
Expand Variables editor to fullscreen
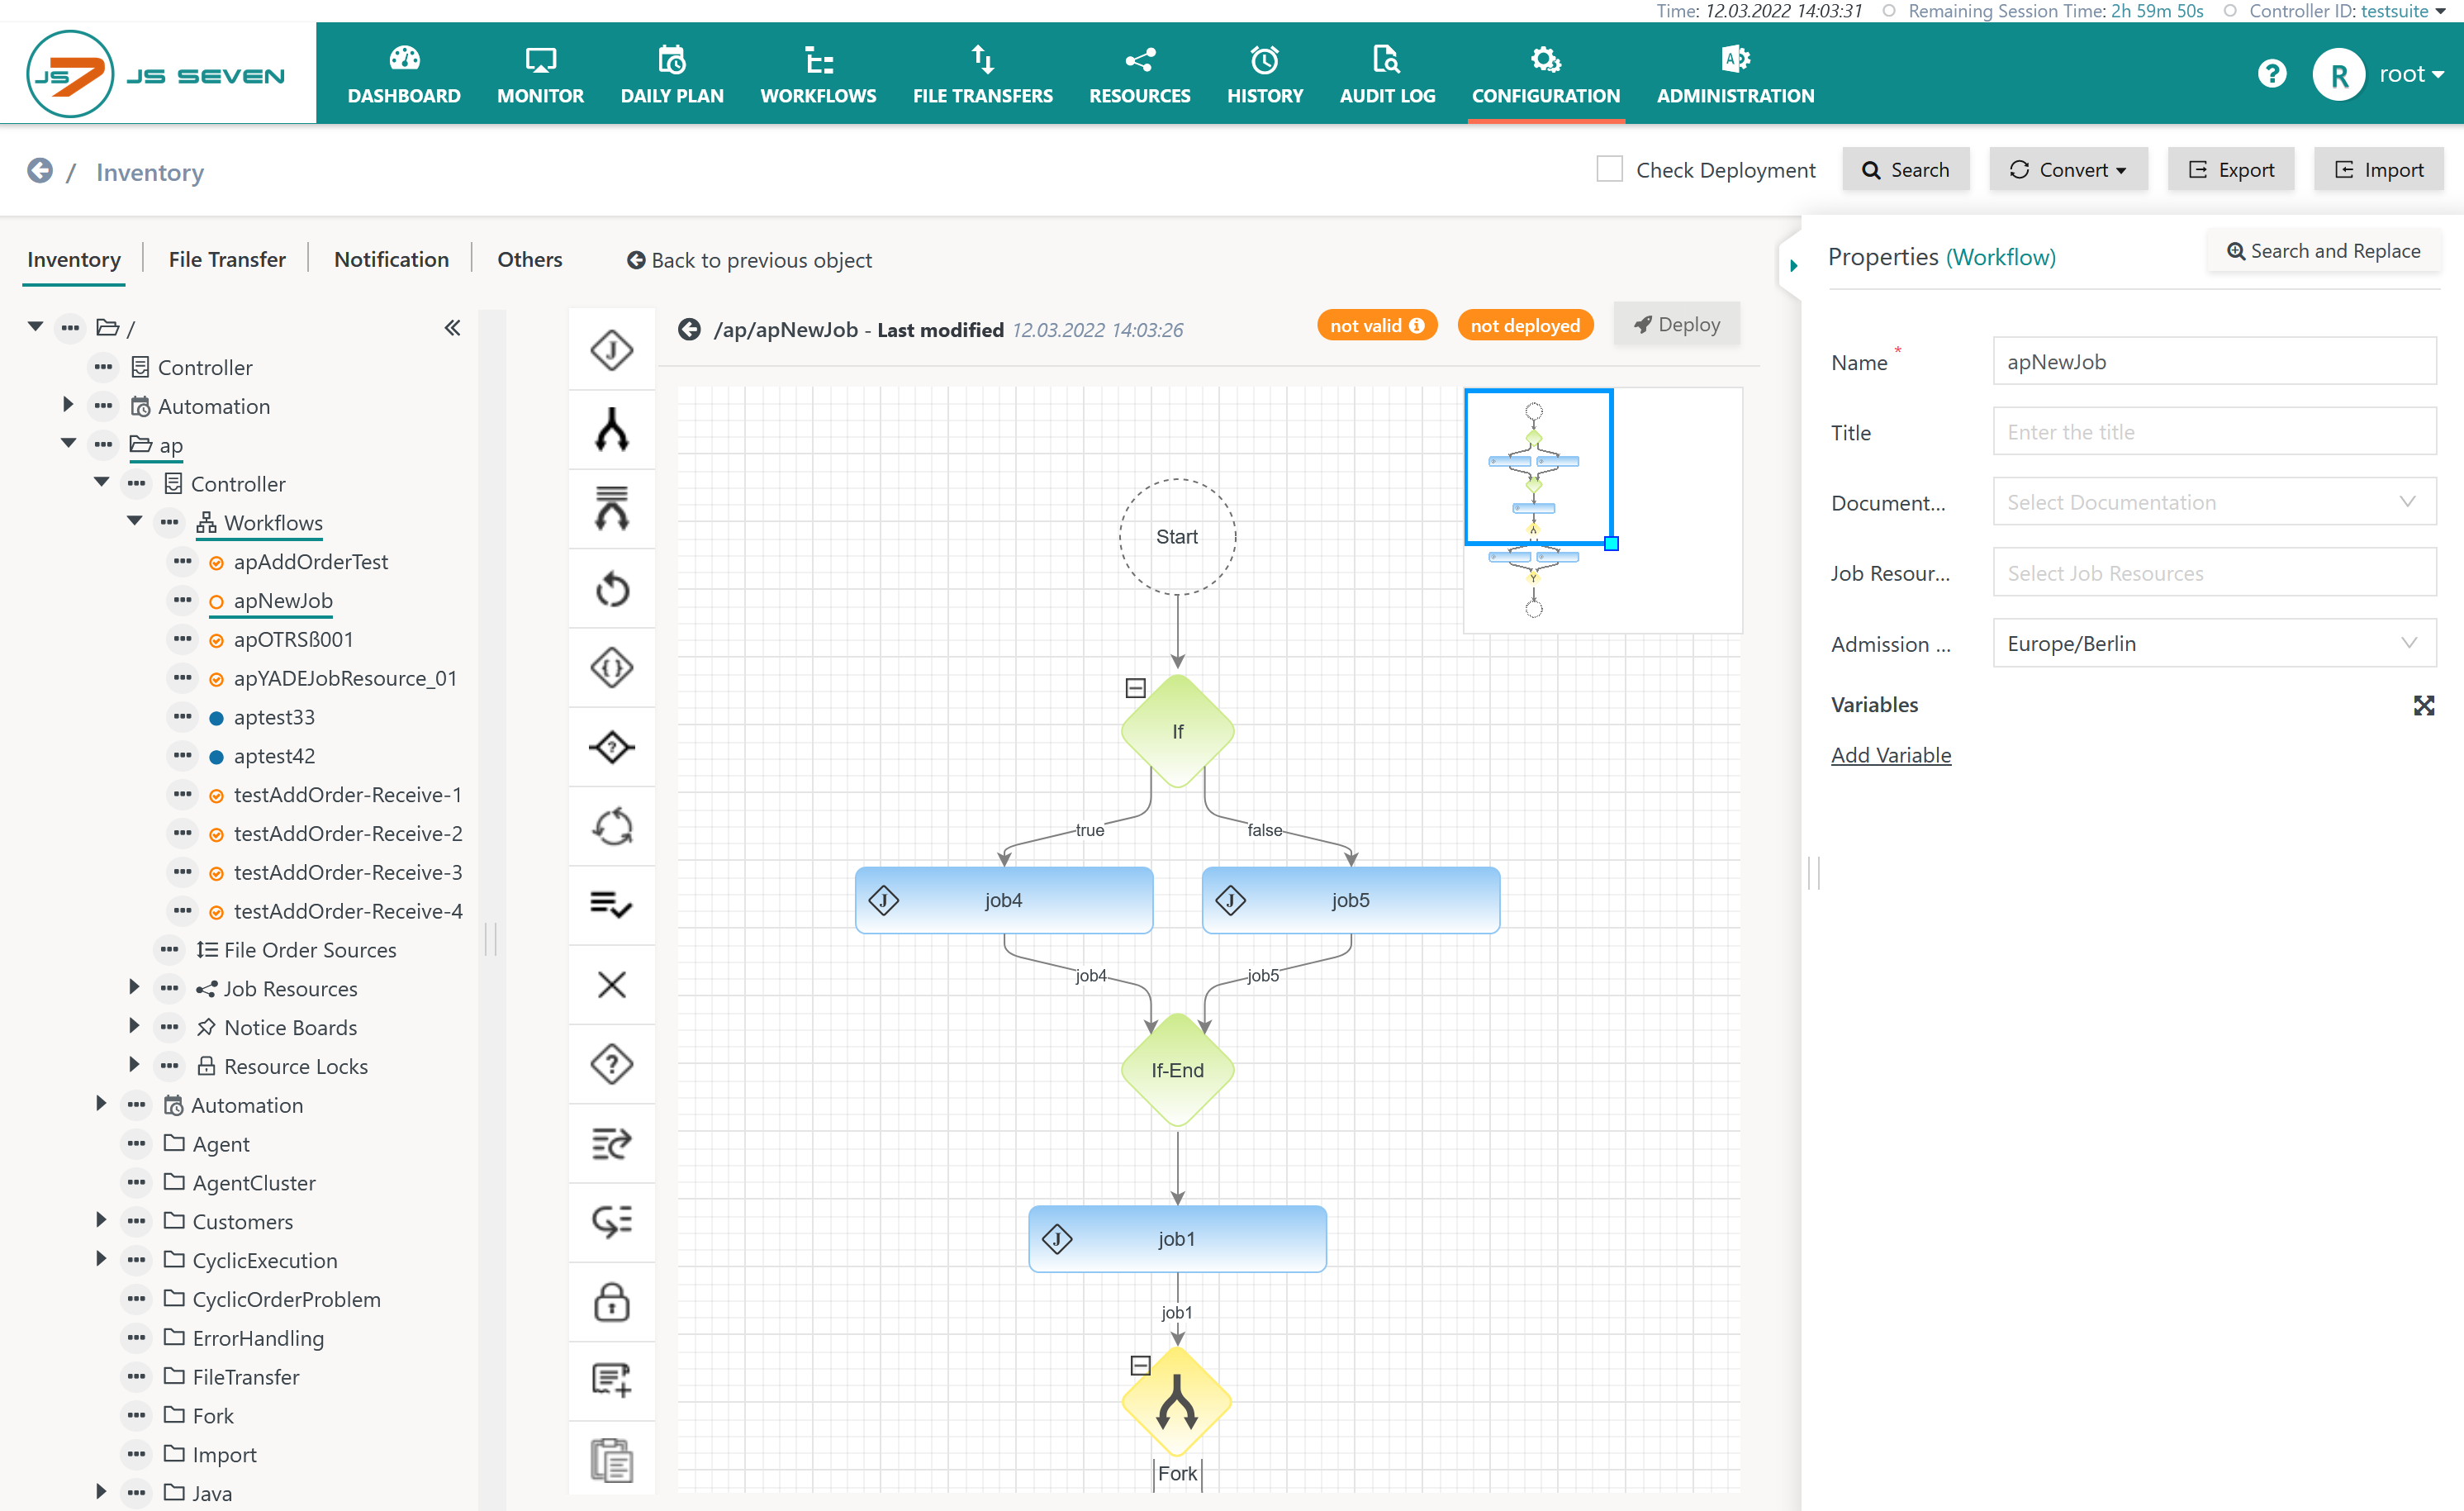point(2423,705)
